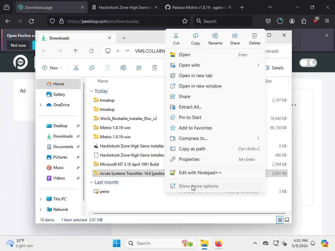Click Copy in the context menu
335x251 pixels.
coord(196,39)
